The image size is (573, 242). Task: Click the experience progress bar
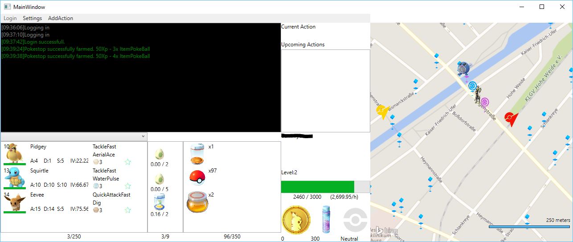click(325, 187)
